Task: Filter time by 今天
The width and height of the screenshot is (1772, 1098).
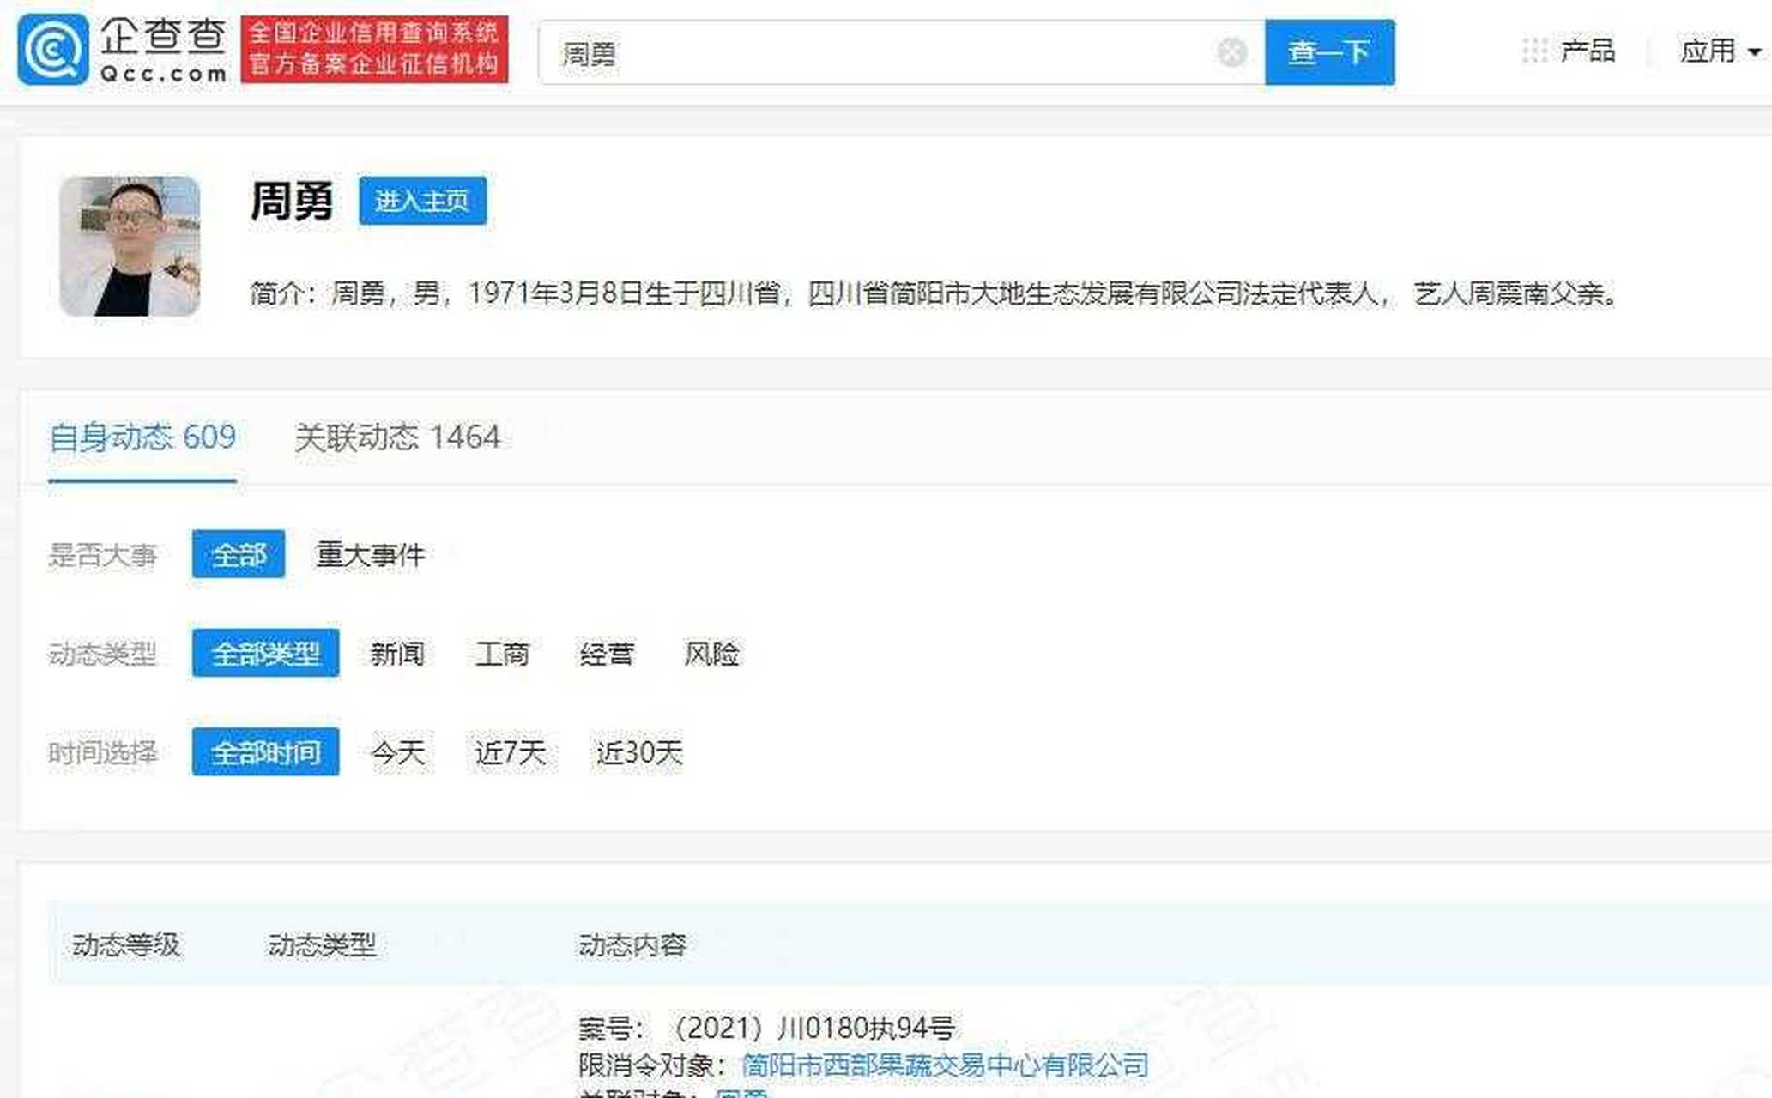Action: 397,753
